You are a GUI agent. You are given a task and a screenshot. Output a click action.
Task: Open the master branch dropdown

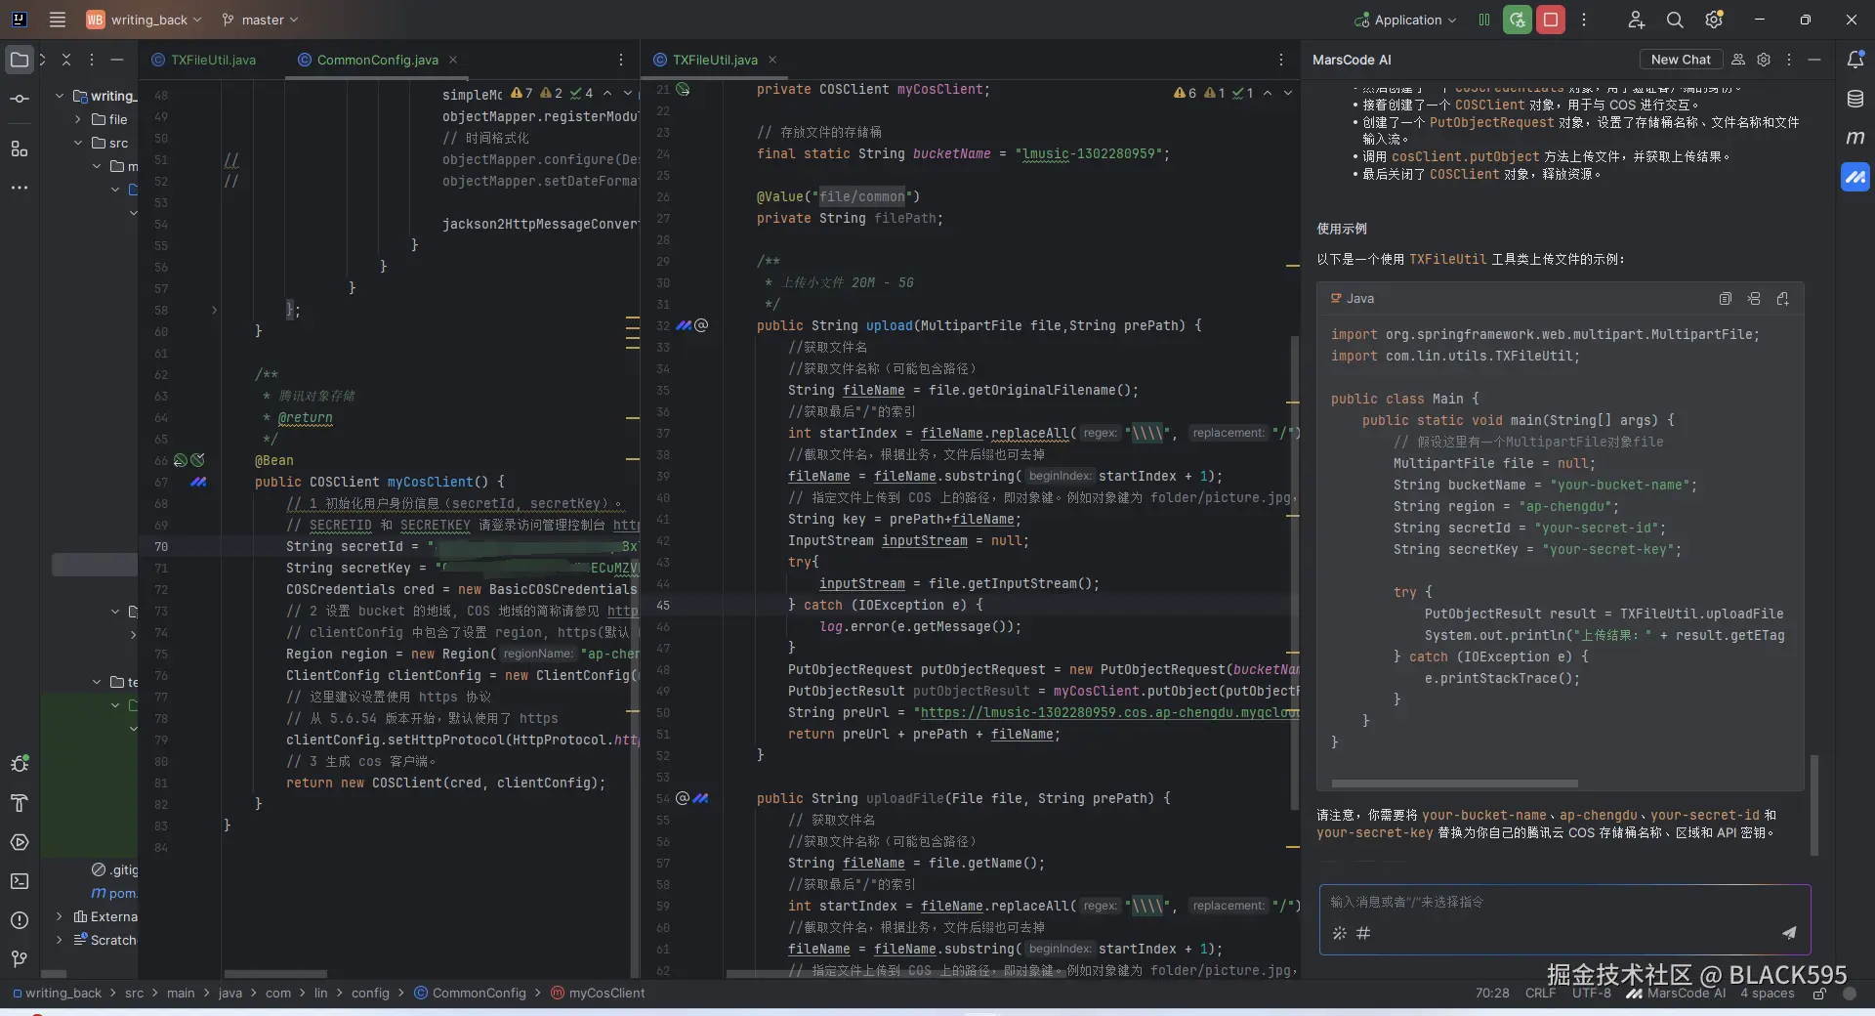pyautogui.click(x=260, y=20)
